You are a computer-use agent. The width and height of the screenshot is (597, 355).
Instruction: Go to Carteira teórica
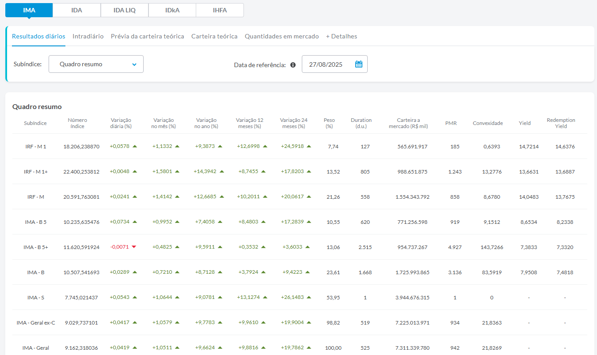[214, 36]
